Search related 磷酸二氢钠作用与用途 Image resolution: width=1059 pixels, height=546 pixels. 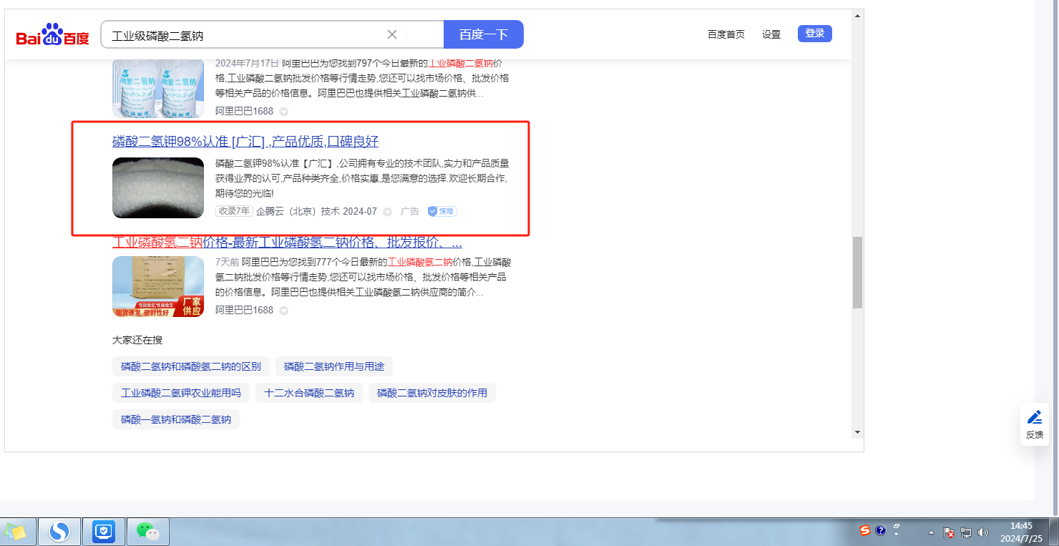point(334,367)
